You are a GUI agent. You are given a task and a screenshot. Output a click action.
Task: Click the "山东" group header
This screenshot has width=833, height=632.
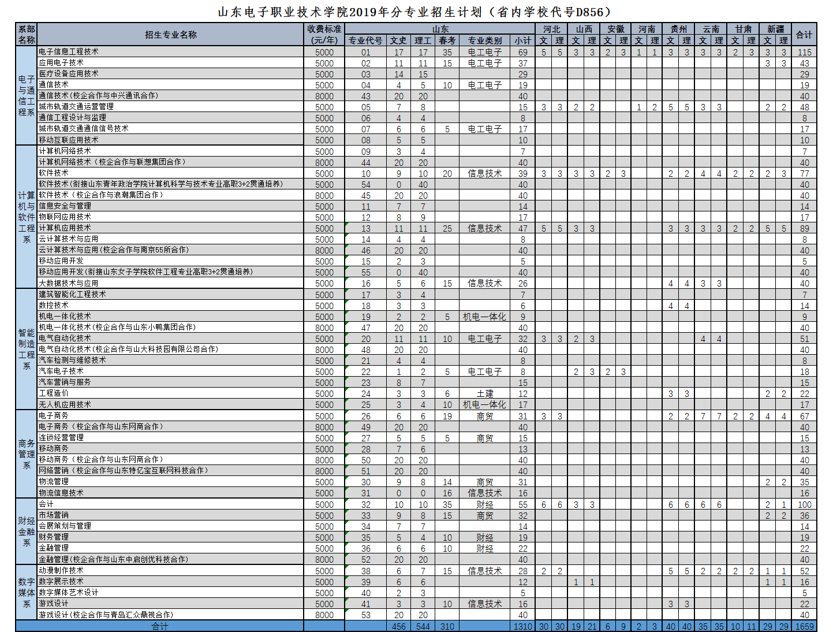tap(440, 29)
